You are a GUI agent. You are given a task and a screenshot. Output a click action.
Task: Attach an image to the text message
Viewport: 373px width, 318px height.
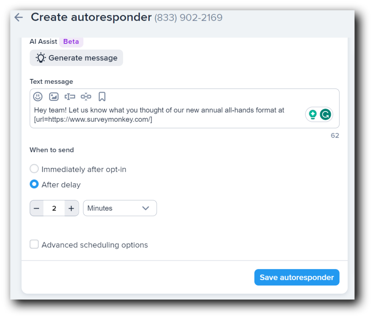54,96
